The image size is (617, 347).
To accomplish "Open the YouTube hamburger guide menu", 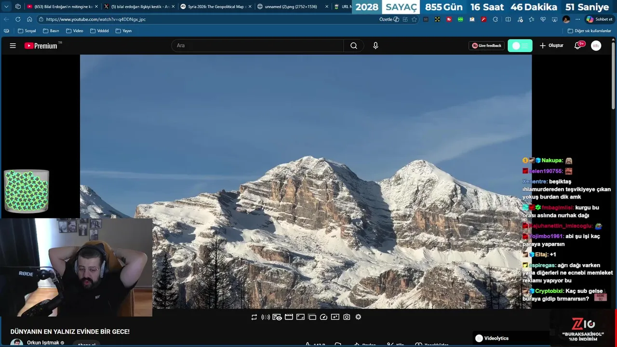I will (13, 46).
